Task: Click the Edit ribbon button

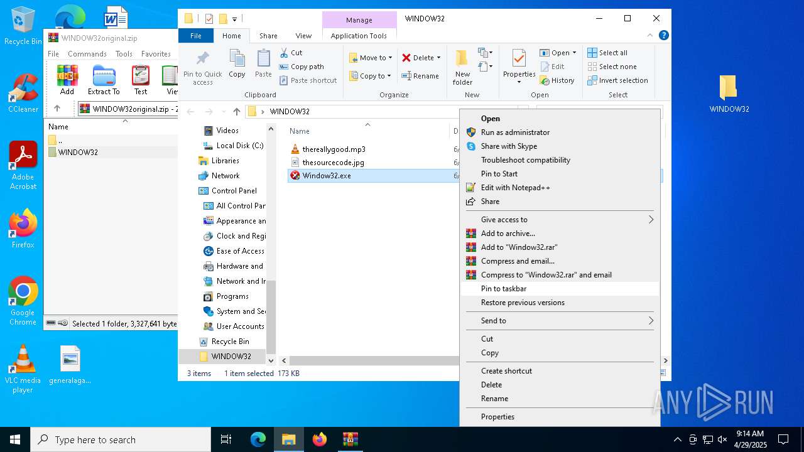Action: (x=552, y=67)
